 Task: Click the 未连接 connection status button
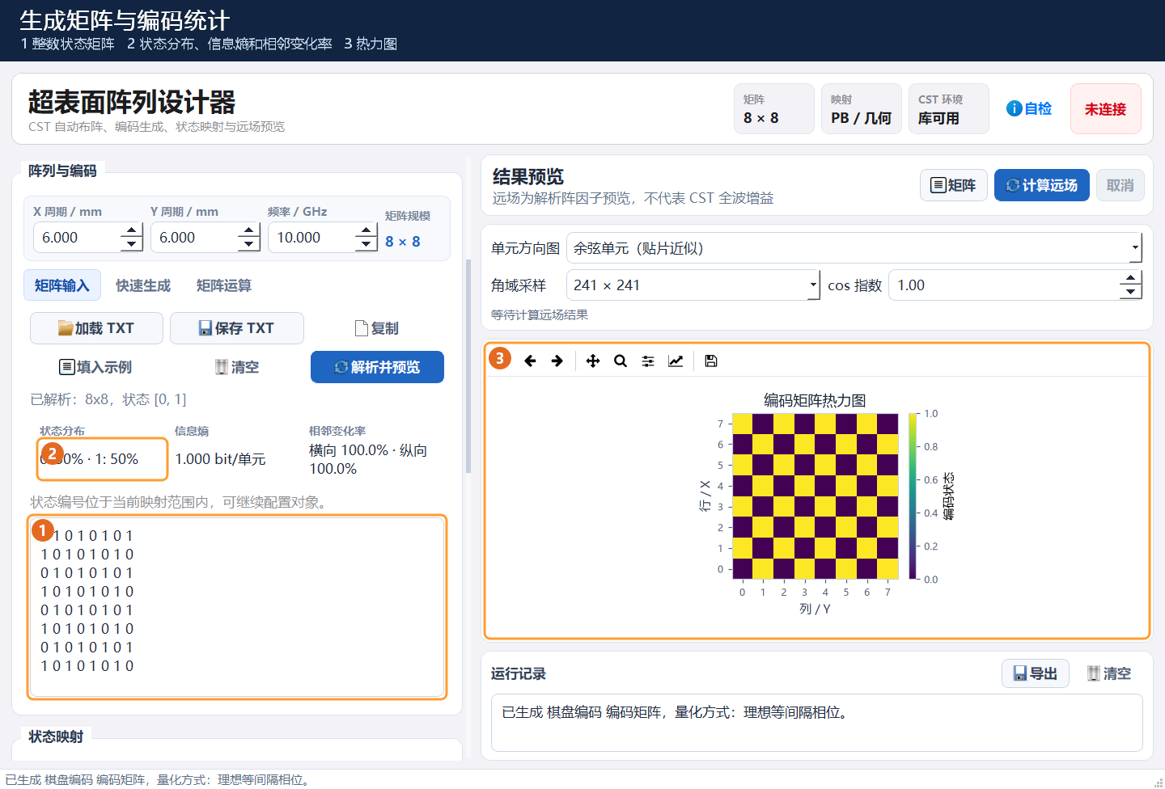click(x=1106, y=108)
